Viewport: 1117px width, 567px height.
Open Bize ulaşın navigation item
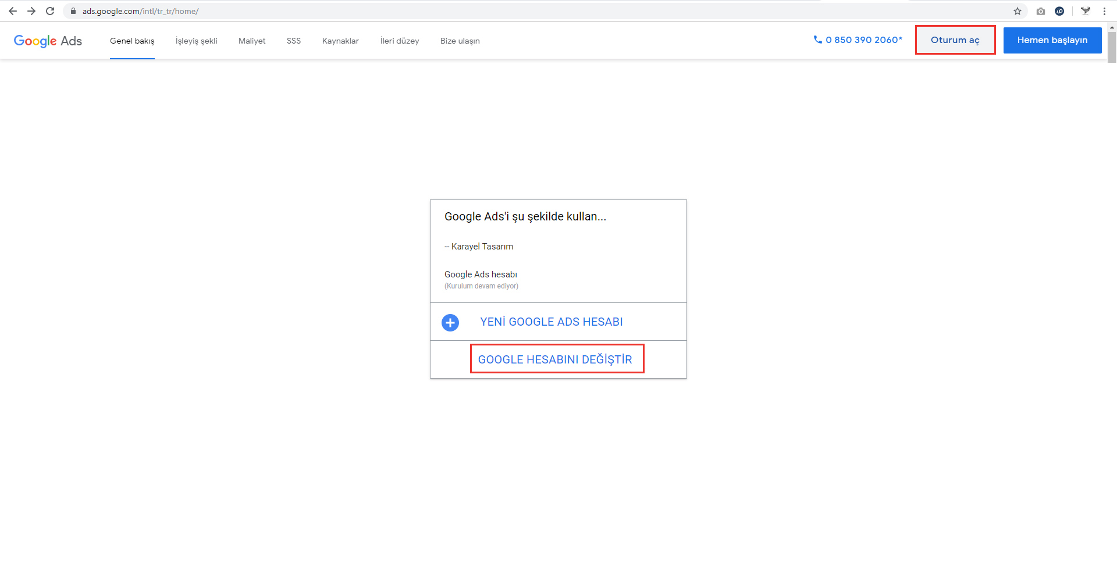[x=460, y=41]
